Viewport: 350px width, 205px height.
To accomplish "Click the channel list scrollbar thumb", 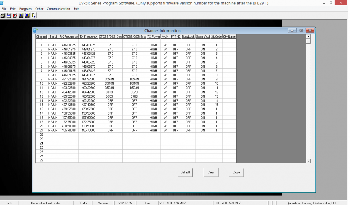I will click(x=308, y=41).
